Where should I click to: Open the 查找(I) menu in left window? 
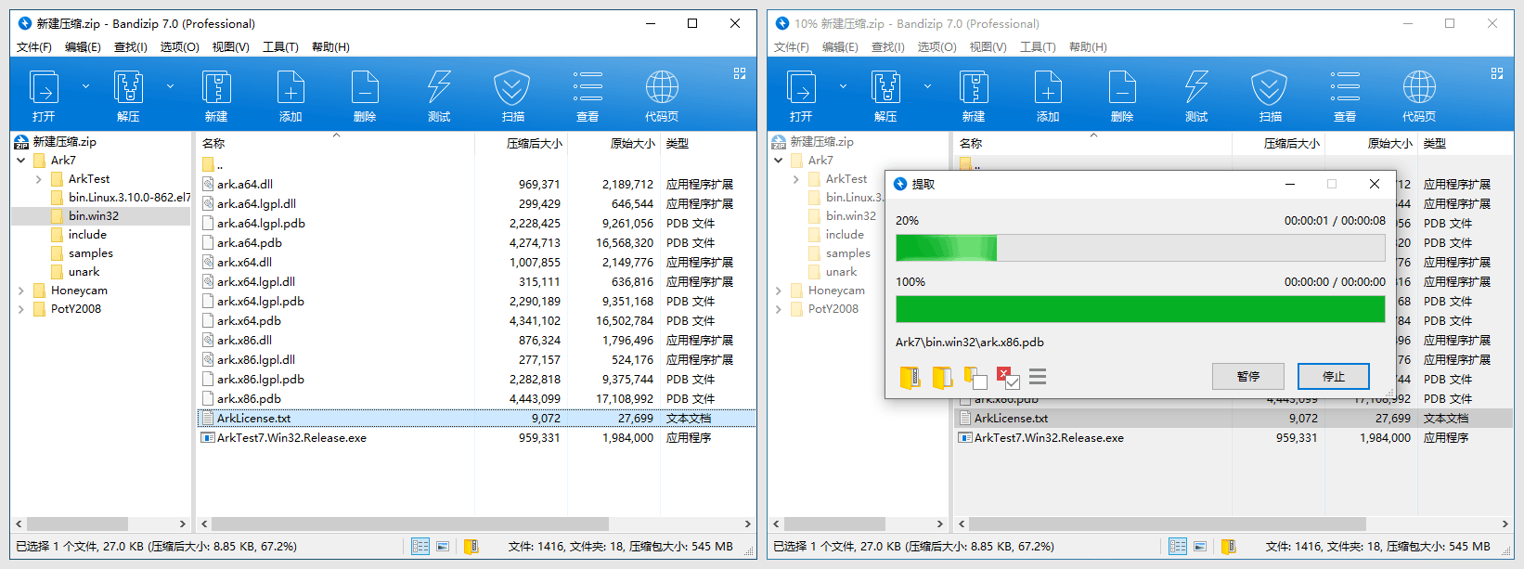[x=131, y=47]
